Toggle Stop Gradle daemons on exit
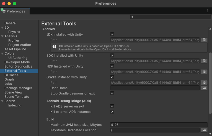Viewport: 212px width, 136px height. coord(112,93)
